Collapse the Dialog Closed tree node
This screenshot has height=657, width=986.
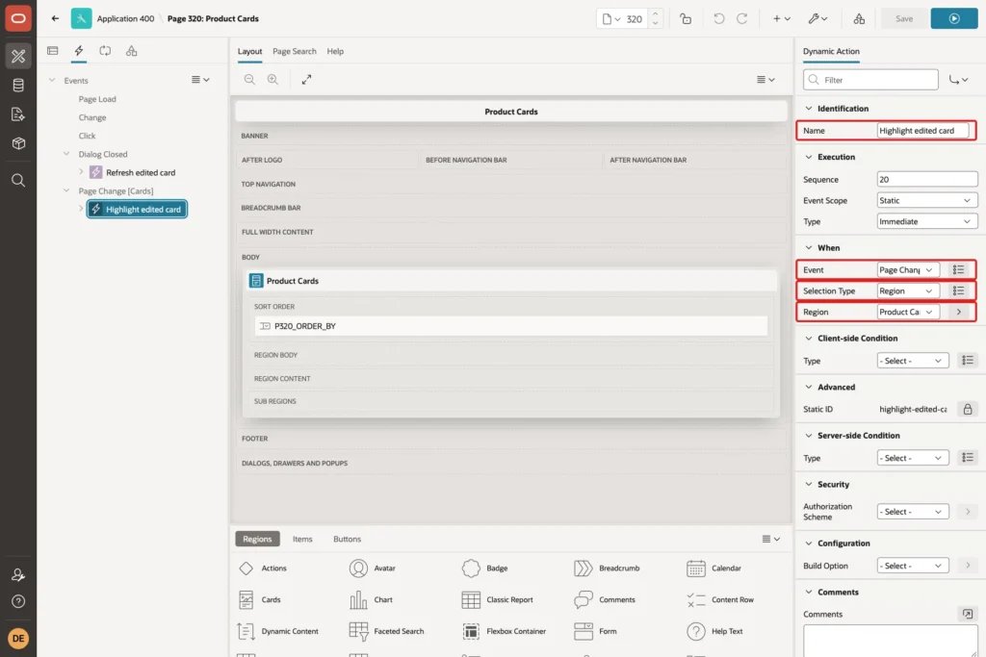tap(66, 154)
